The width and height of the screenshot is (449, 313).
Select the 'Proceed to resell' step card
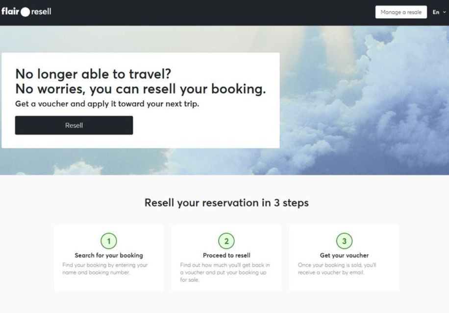[226, 257]
